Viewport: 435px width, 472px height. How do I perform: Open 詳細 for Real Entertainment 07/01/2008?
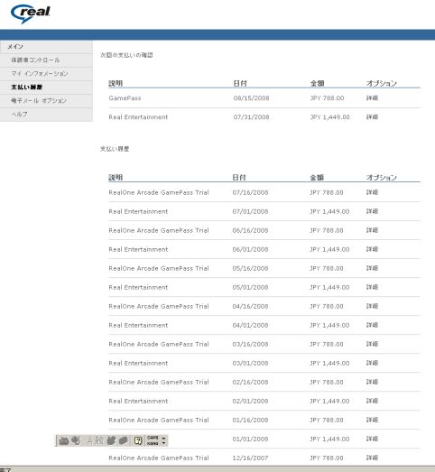tap(372, 211)
